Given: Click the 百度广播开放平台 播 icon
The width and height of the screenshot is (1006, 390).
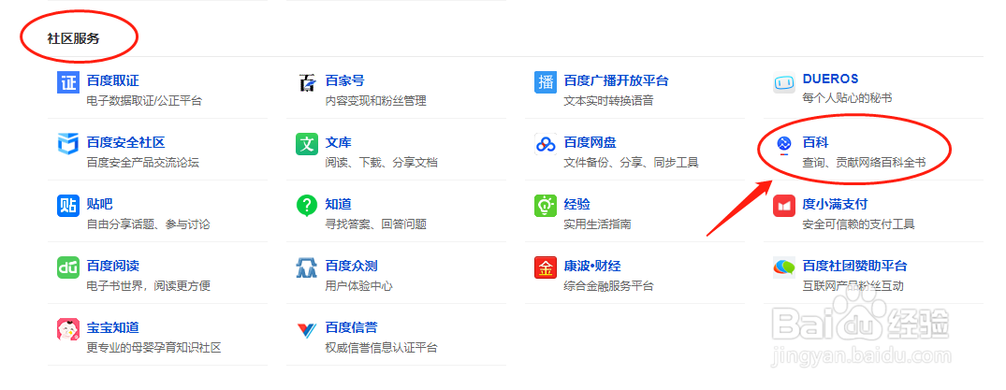Looking at the screenshot, I should [x=546, y=82].
